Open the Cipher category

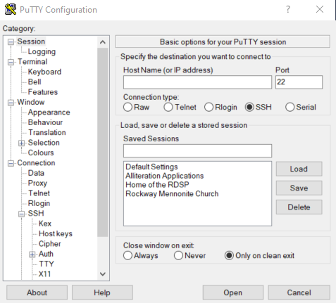click(x=50, y=244)
